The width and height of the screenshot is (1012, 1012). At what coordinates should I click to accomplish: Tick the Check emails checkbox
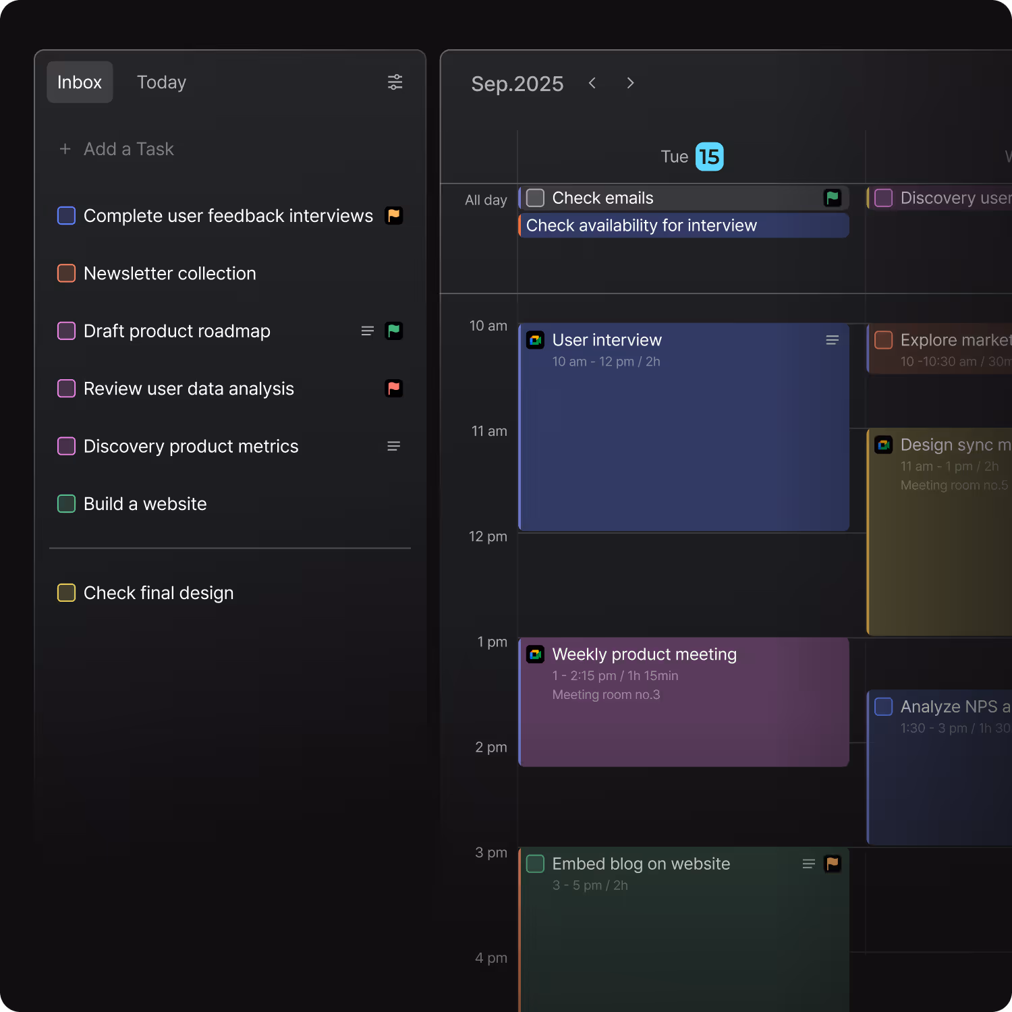pyautogui.click(x=535, y=198)
